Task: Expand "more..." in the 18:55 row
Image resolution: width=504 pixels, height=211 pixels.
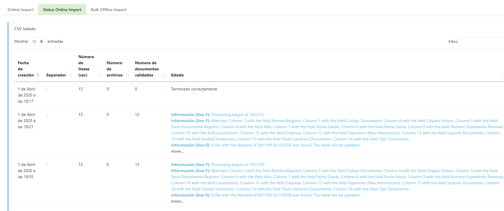Action: point(177,201)
